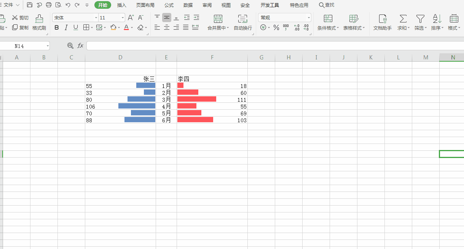The image size is (464, 249).
Task: Click the red font color A icon
Action: 126,27
